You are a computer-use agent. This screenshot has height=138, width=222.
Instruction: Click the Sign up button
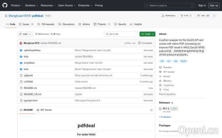coord(213,5)
